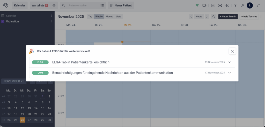
Task: Expand the ELGA-Tab announcement entry
Action: 229,62
